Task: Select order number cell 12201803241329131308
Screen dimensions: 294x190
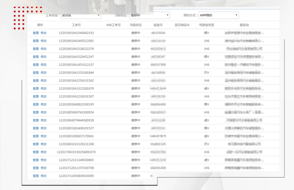Action: click(x=76, y=144)
